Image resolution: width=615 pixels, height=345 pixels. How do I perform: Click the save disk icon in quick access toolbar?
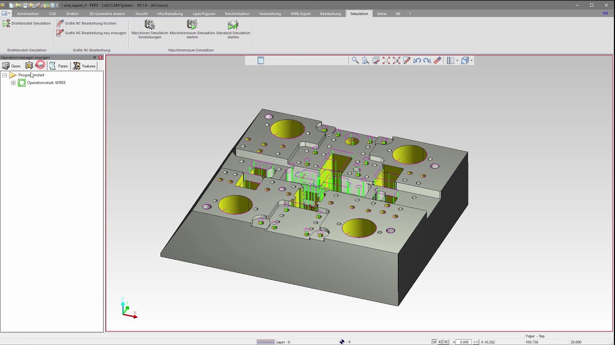(25, 5)
